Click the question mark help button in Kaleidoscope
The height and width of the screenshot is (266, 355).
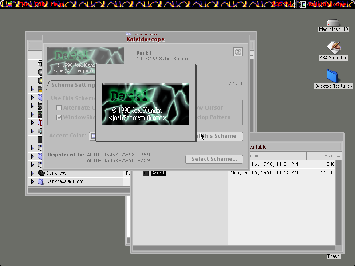pos(238,52)
